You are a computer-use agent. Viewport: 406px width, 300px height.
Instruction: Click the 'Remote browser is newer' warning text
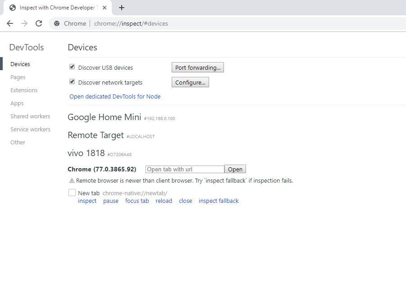184,181
